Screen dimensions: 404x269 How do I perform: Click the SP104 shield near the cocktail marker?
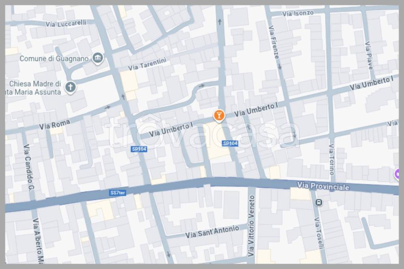click(230, 144)
